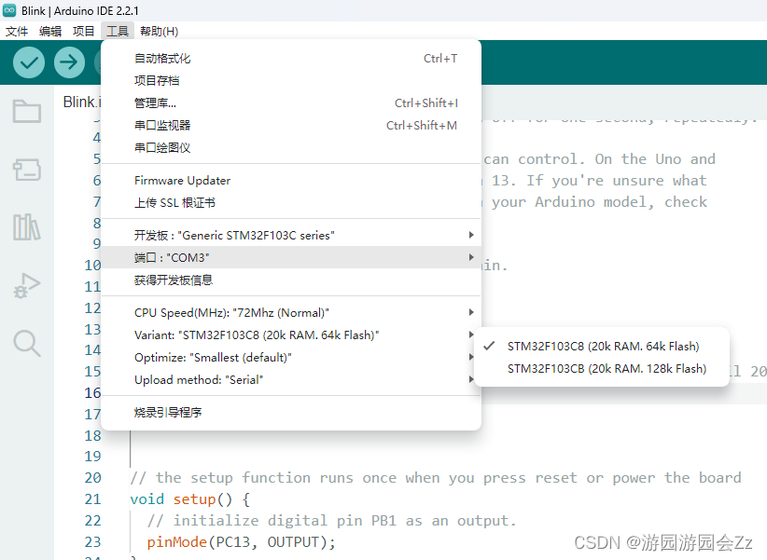Open the Boards Manager sidebar icon

(x=27, y=169)
